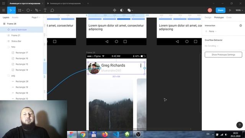Image resolution: width=245 pixels, height=138 pixels.
Task: Click the forest waterfall photo
Action: click(111, 104)
